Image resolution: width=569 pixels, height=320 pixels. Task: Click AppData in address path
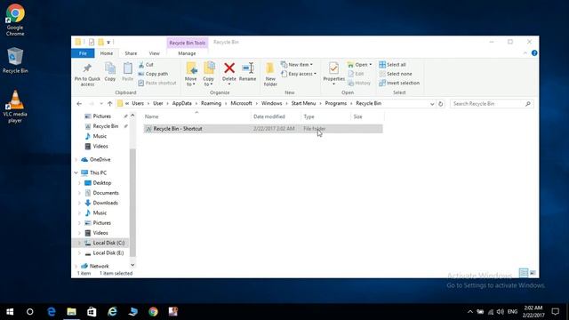click(x=181, y=103)
